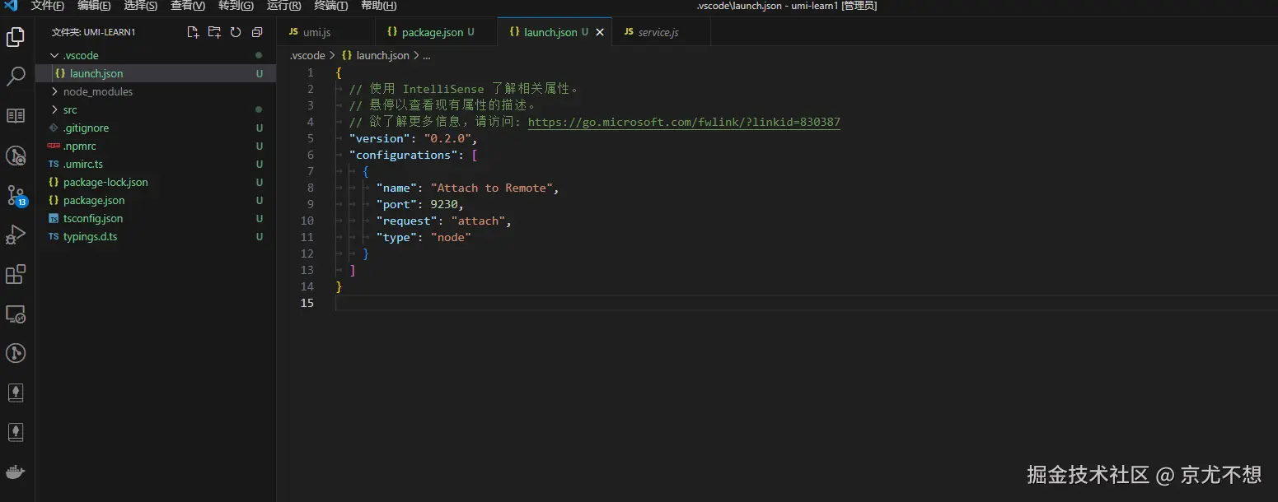Image resolution: width=1278 pixels, height=502 pixels.
Task: Click the VS Code logo in title bar
Action: point(11,6)
